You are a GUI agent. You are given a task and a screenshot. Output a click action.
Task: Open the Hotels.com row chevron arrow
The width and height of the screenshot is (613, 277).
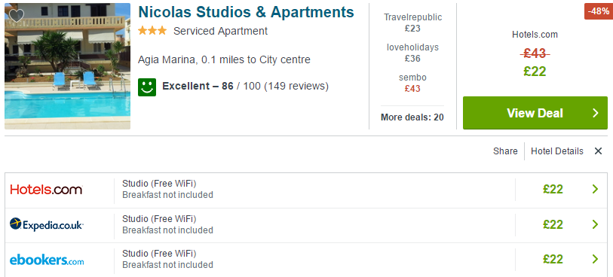[595, 189]
